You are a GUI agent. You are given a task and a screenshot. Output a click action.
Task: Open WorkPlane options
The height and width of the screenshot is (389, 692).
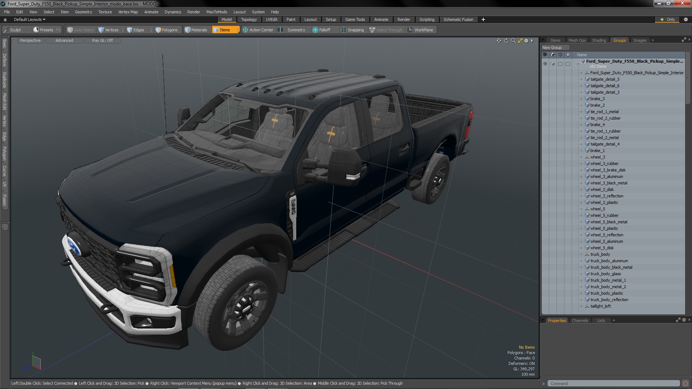click(421, 30)
